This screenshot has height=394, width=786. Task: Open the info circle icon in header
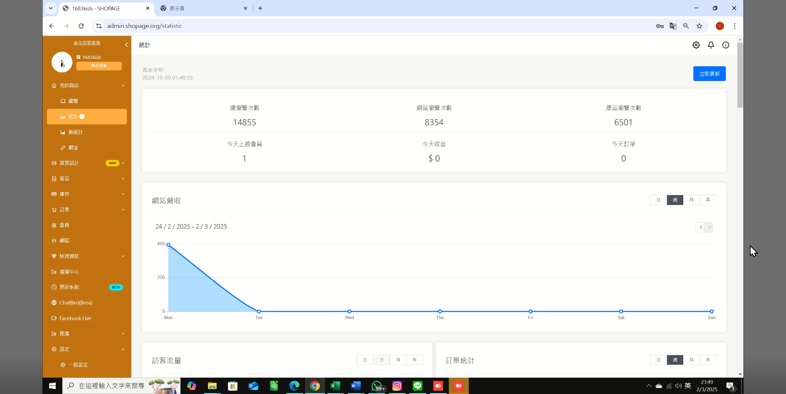[725, 45]
